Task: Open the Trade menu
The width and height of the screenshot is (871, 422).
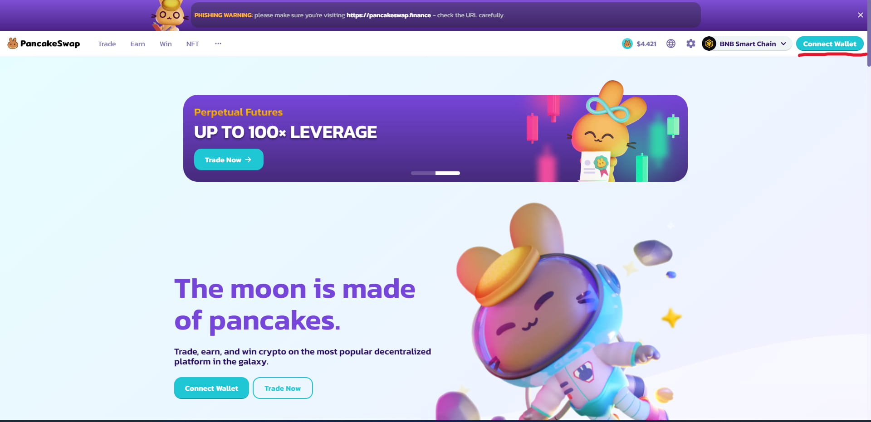Action: 107,44
